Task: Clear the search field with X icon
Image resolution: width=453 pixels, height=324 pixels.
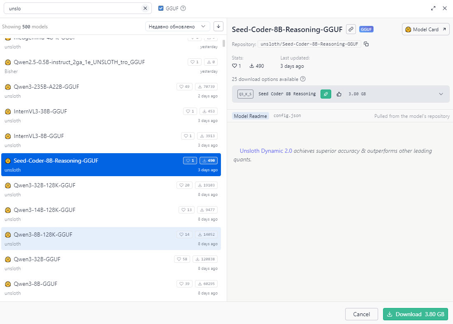Action: (x=145, y=8)
